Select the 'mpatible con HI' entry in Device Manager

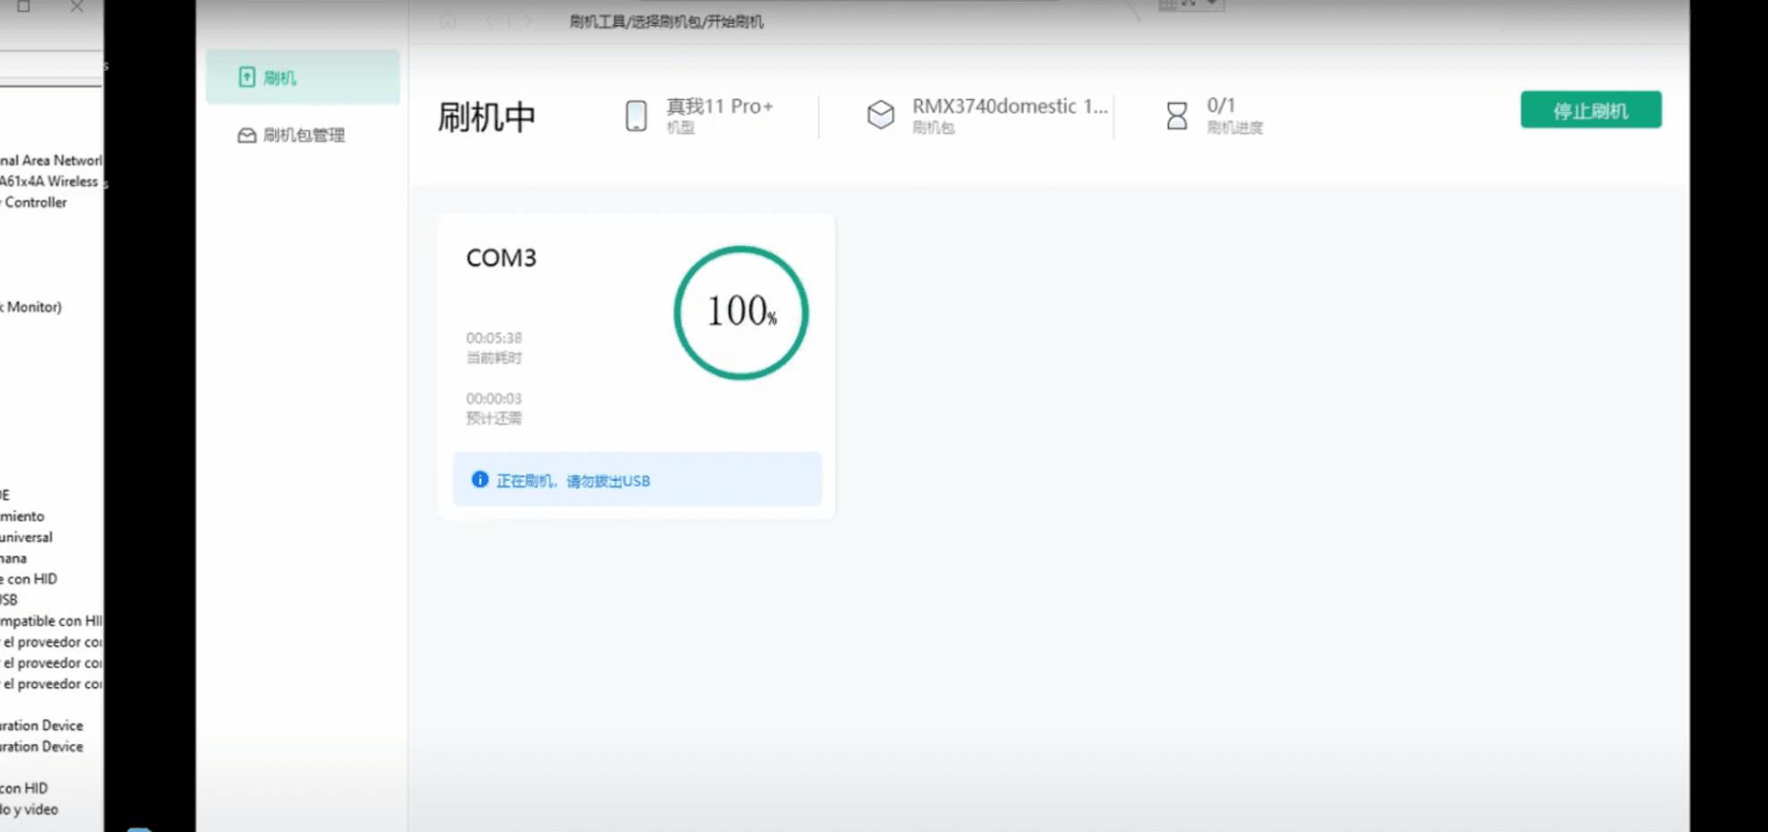pyautogui.click(x=51, y=621)
